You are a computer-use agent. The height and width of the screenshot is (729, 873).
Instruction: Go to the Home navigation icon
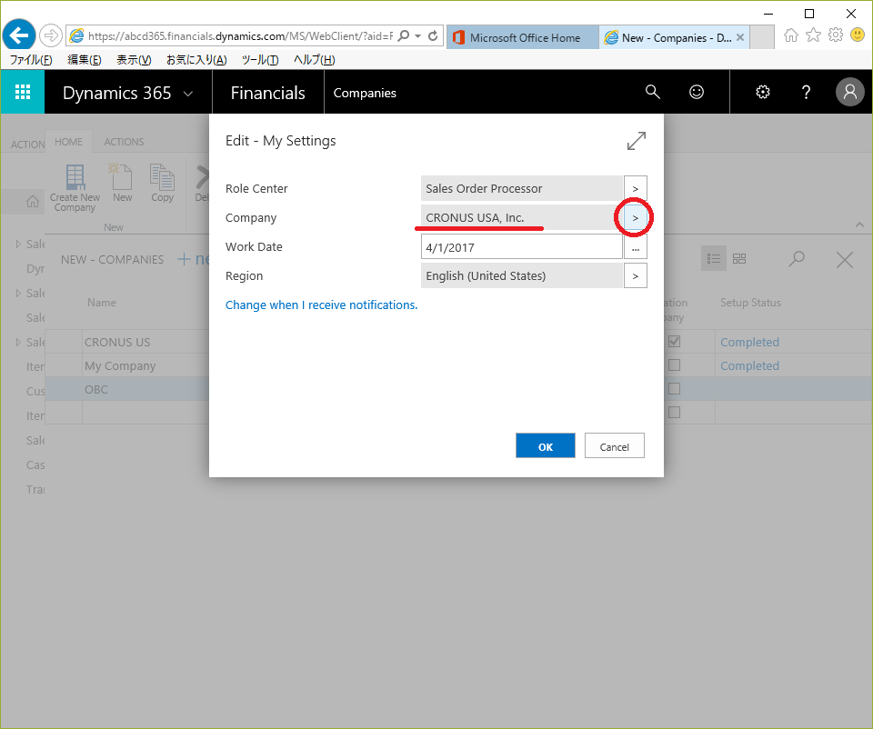click(33, 202)
